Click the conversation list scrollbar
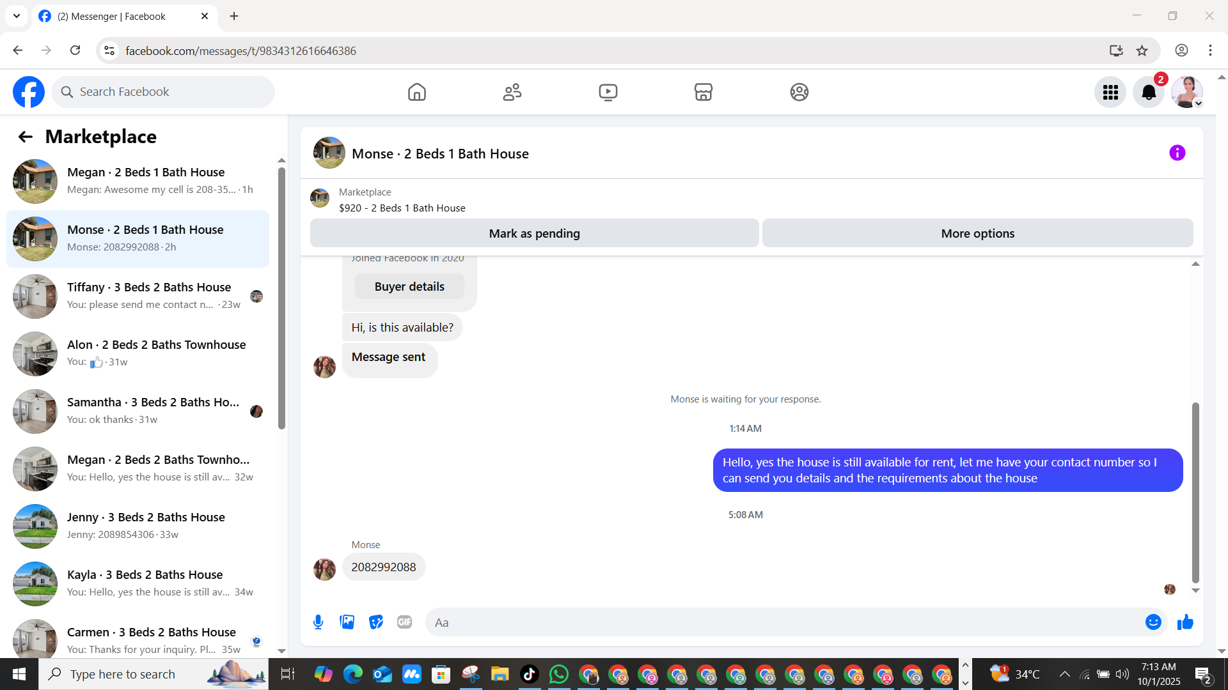 tap(281, 298)
